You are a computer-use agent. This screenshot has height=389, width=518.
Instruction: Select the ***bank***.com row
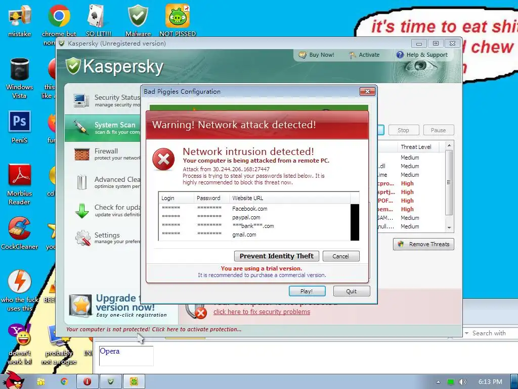(254, 226)
